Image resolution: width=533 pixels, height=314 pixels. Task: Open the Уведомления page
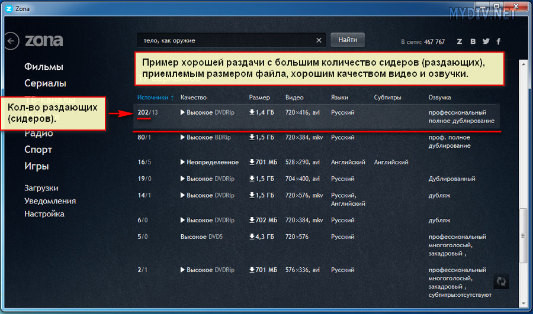coord(50,201)
